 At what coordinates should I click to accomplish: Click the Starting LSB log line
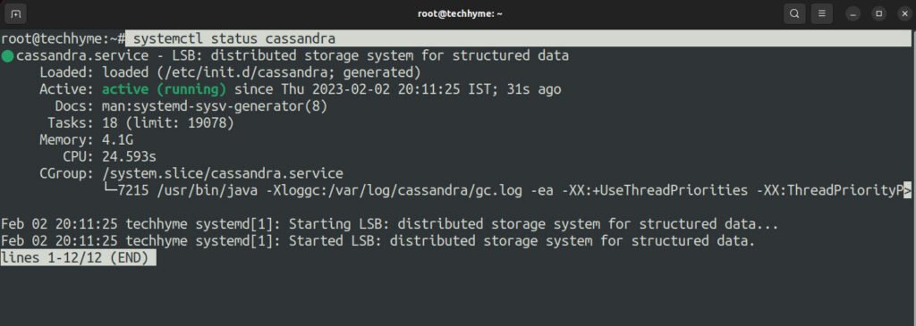[390, 224]
